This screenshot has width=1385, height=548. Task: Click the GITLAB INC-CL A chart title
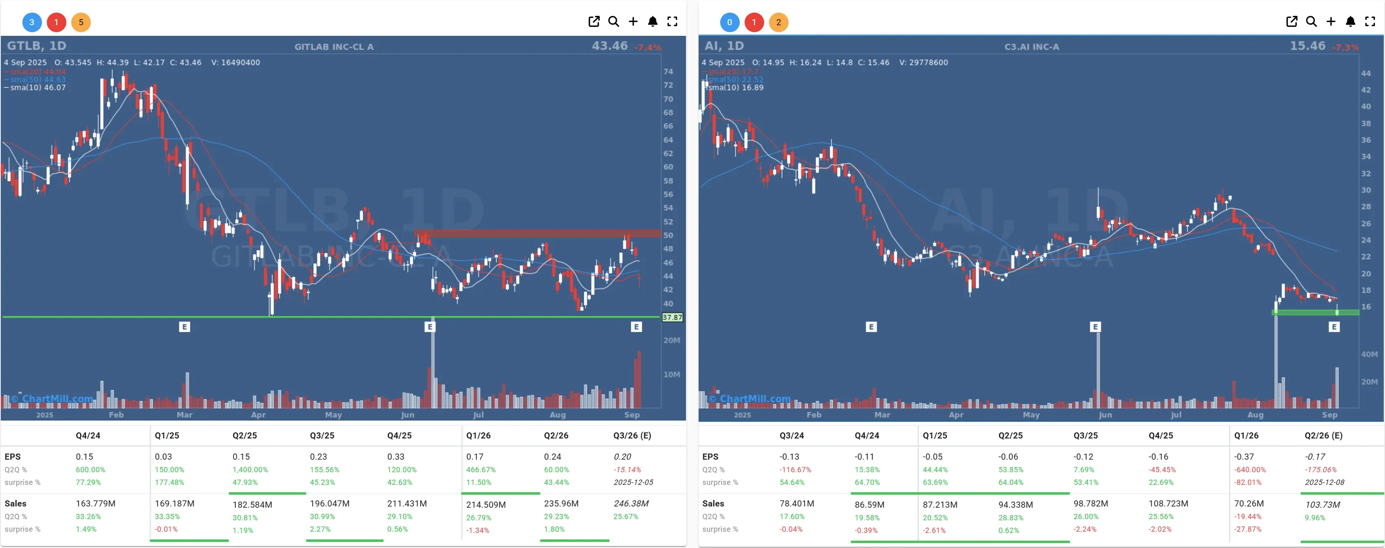[334, 47]
